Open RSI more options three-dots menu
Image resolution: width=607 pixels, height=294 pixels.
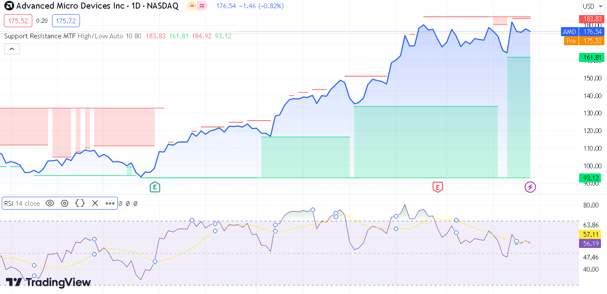(x=110, y=203)
